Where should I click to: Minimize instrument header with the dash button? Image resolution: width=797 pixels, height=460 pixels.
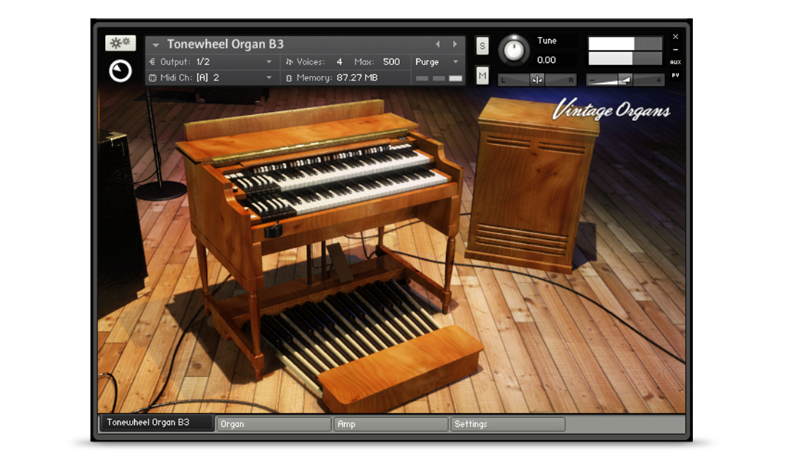(x=675, y=50)
